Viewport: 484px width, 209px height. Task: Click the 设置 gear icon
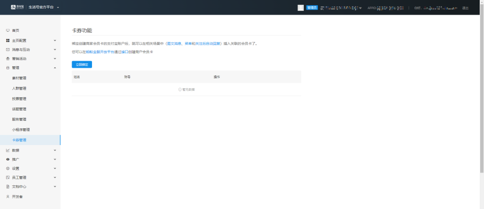point(8,168)
